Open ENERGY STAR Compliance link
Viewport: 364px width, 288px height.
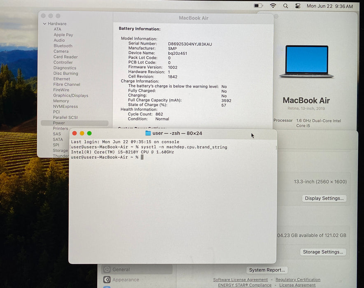coord(245,285)
